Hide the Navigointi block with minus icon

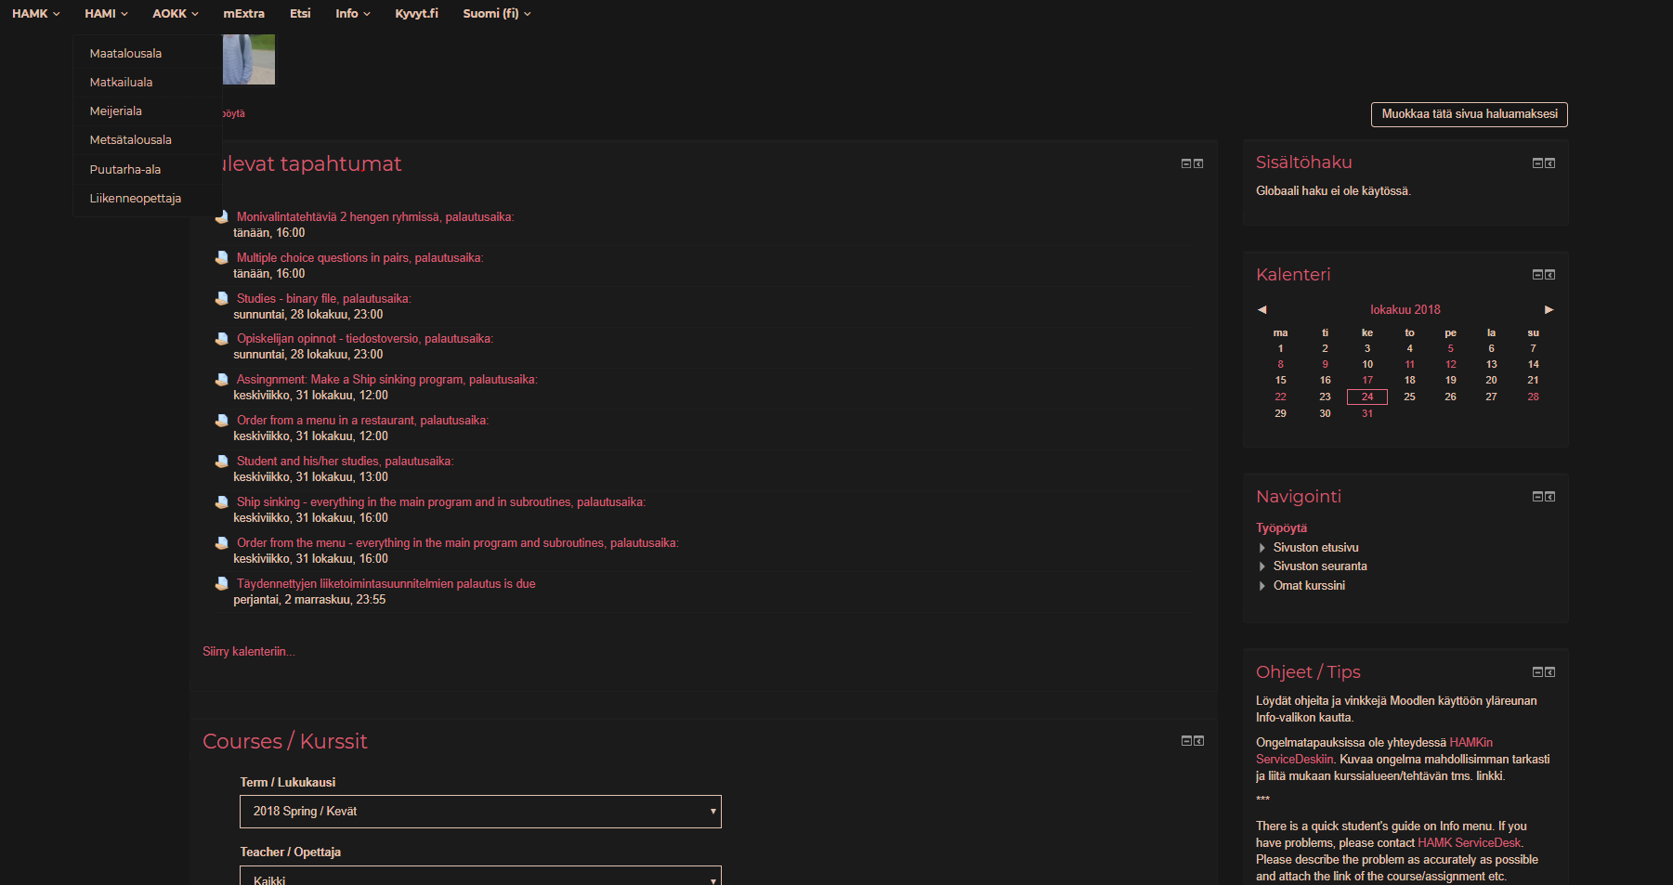click(x=1537, y=497)
